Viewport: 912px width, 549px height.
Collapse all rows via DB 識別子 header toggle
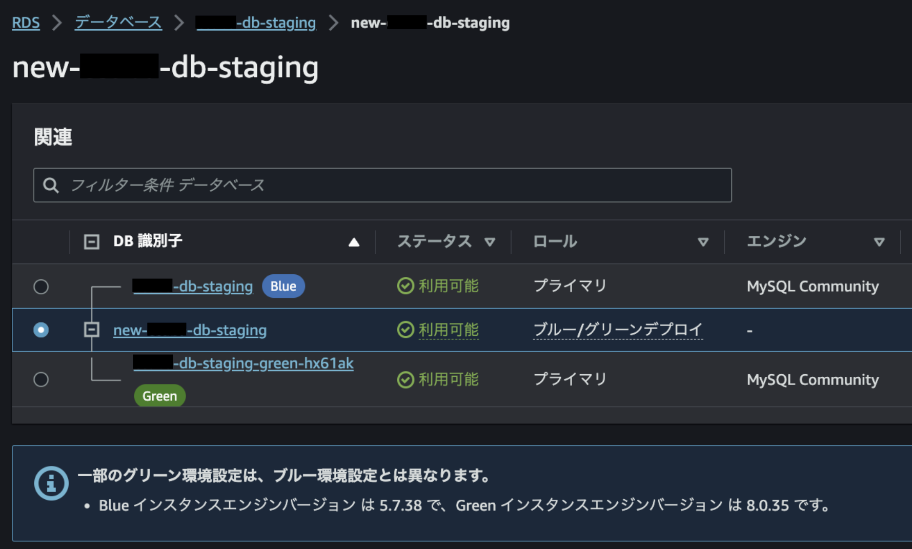91,241
